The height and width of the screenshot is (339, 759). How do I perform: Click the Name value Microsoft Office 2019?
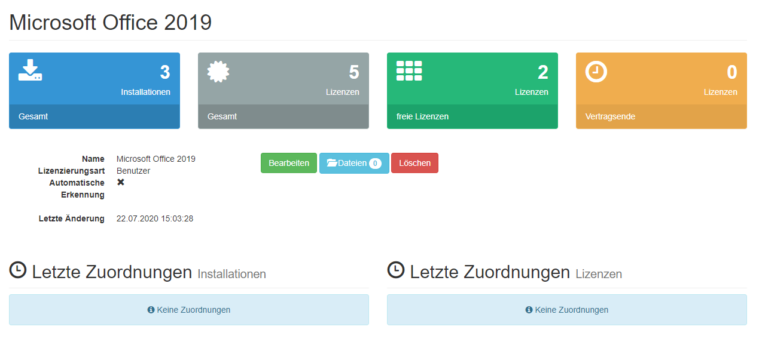coord(156,159)
